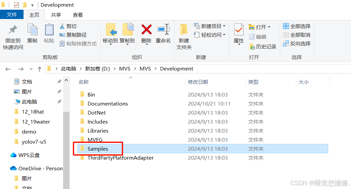Sort by 大小 column header

[x=304, y=82]
